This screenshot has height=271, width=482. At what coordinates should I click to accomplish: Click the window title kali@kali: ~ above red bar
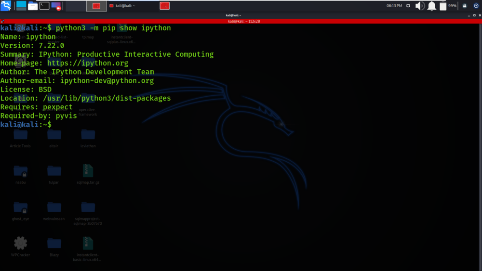coord(233,15)
